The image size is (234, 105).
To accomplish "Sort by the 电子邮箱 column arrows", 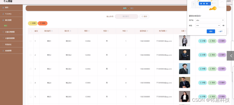I will 167,31.
